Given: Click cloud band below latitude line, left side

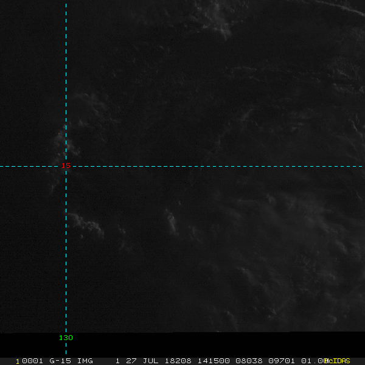Looking at the screenshot, I should [85, 224].
